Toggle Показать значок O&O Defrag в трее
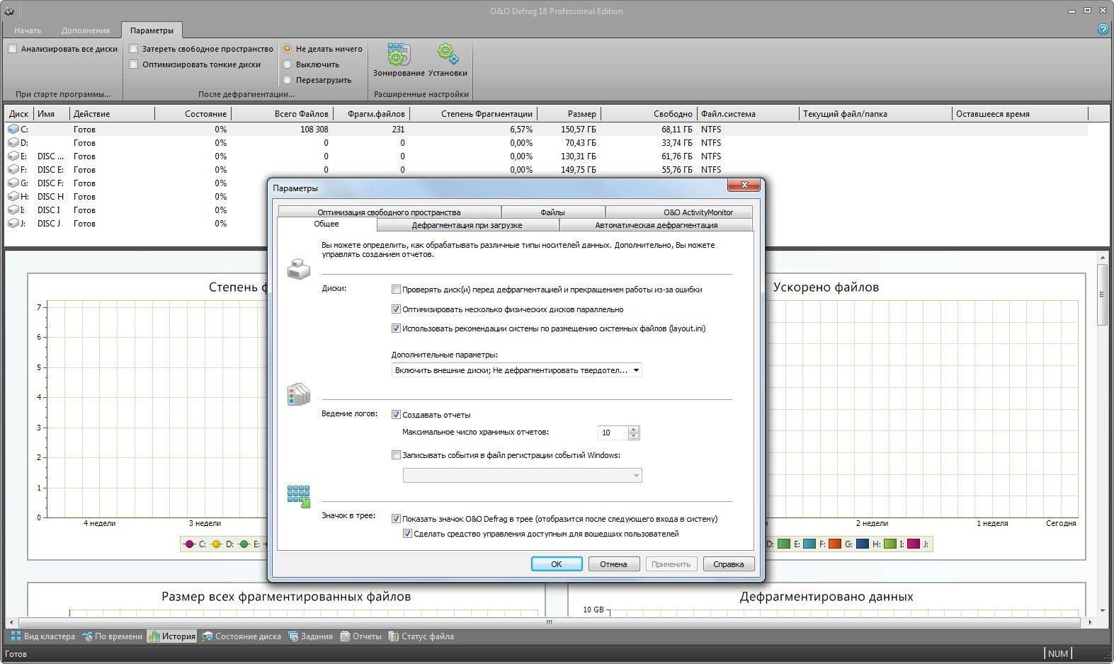The height and width of the screenshot is (664, 1114). coord(396,519)
